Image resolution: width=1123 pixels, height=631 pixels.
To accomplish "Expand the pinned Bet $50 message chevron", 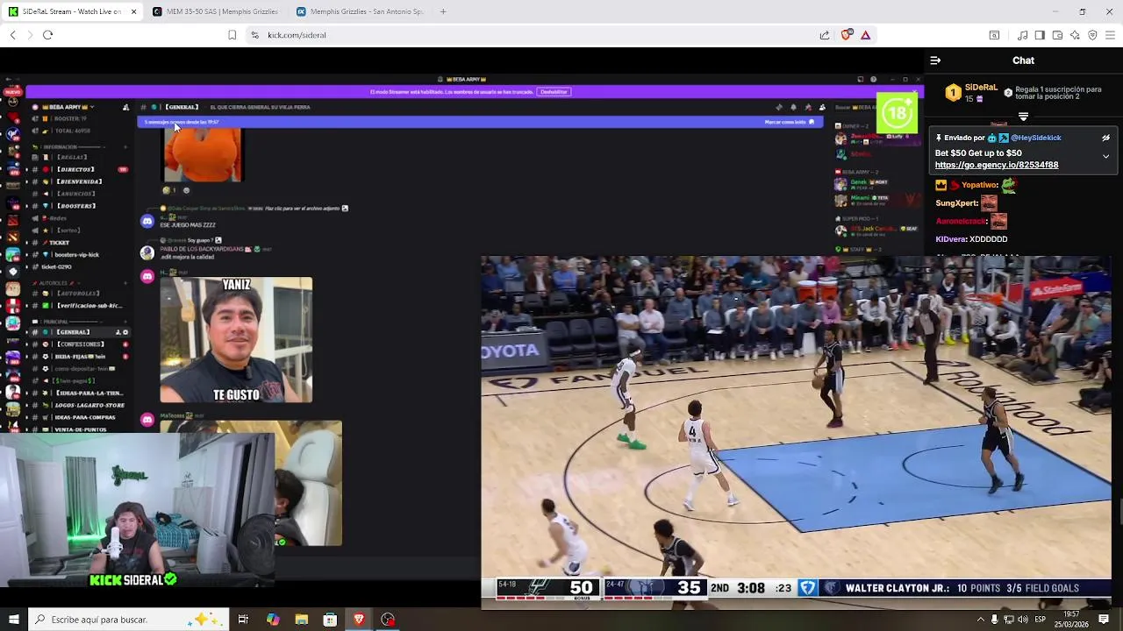I will (x=1105, y=157).
